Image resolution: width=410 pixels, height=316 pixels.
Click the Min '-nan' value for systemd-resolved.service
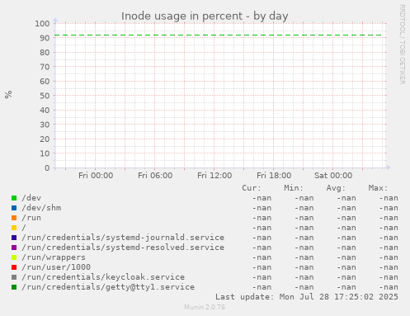pos(304,248)
